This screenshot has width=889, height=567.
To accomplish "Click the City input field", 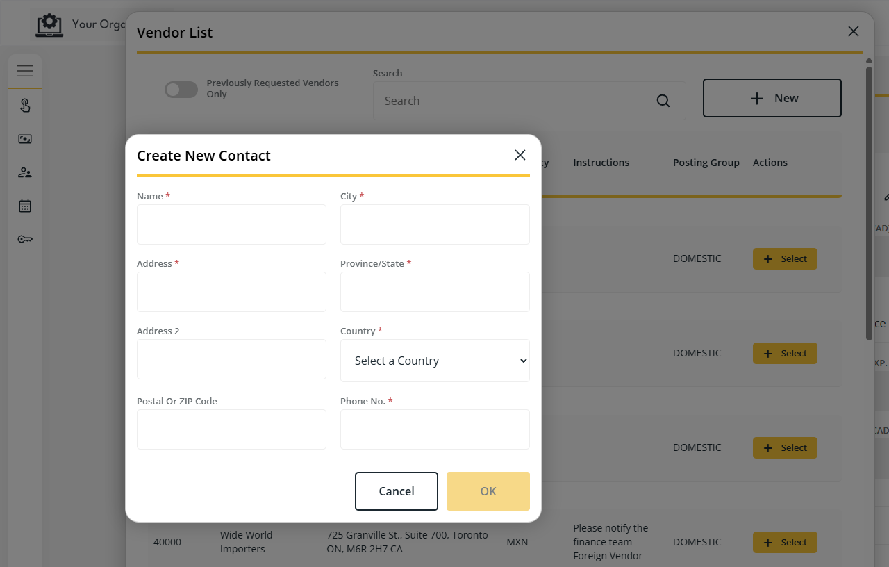I will (x=435, y=224).
